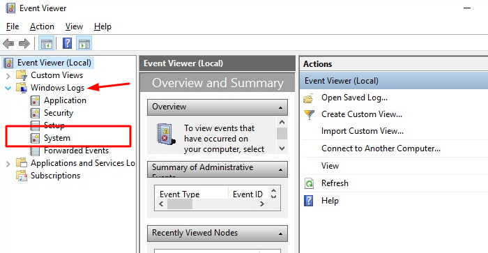Collapse the Windows Logs tree node

point(8,88)
